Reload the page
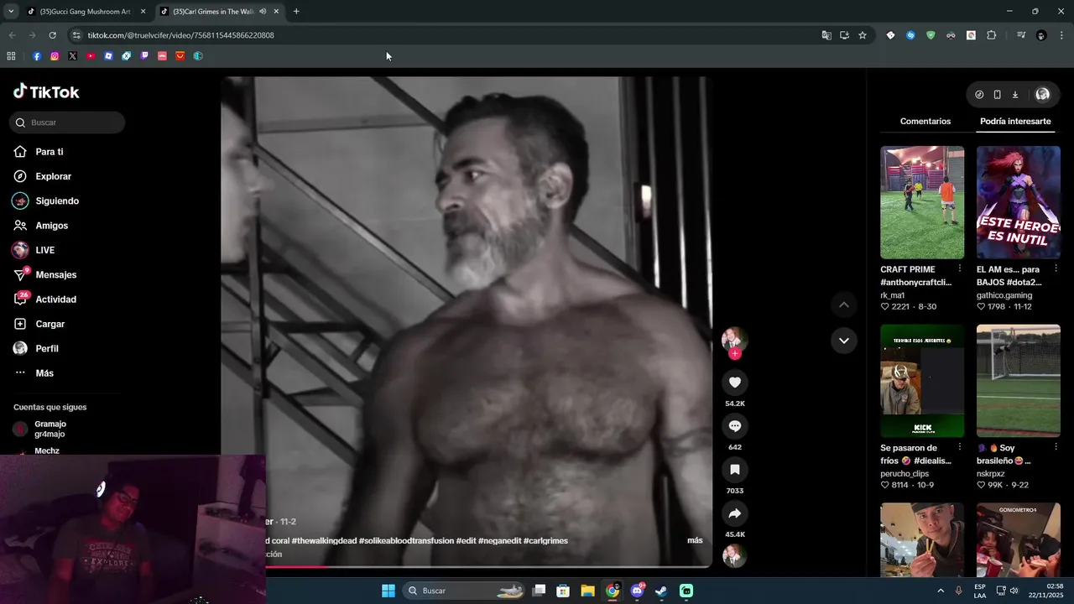Viewport: 1074px width, 604px height. click(x=52, y=35)
